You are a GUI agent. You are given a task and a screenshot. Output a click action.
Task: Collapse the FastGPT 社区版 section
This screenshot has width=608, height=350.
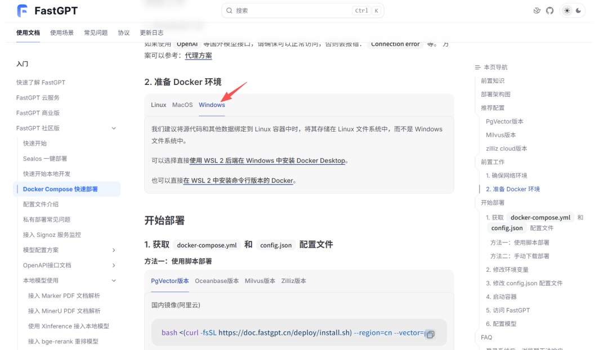pos(114,128)
